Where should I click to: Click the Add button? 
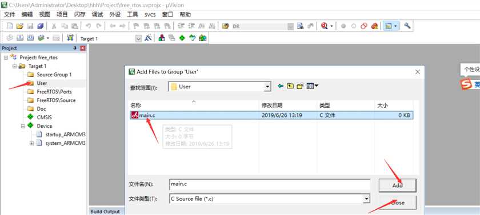pos(397,185)
